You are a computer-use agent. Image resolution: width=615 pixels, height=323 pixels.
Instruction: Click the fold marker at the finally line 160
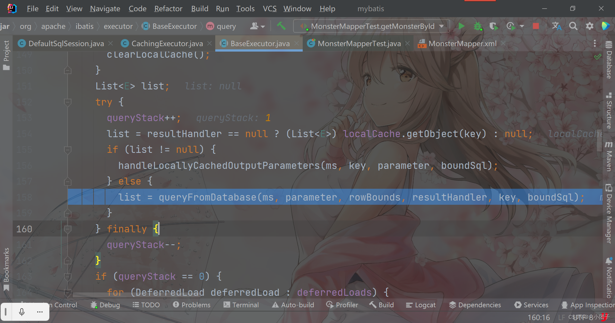[x=68, y=229]
